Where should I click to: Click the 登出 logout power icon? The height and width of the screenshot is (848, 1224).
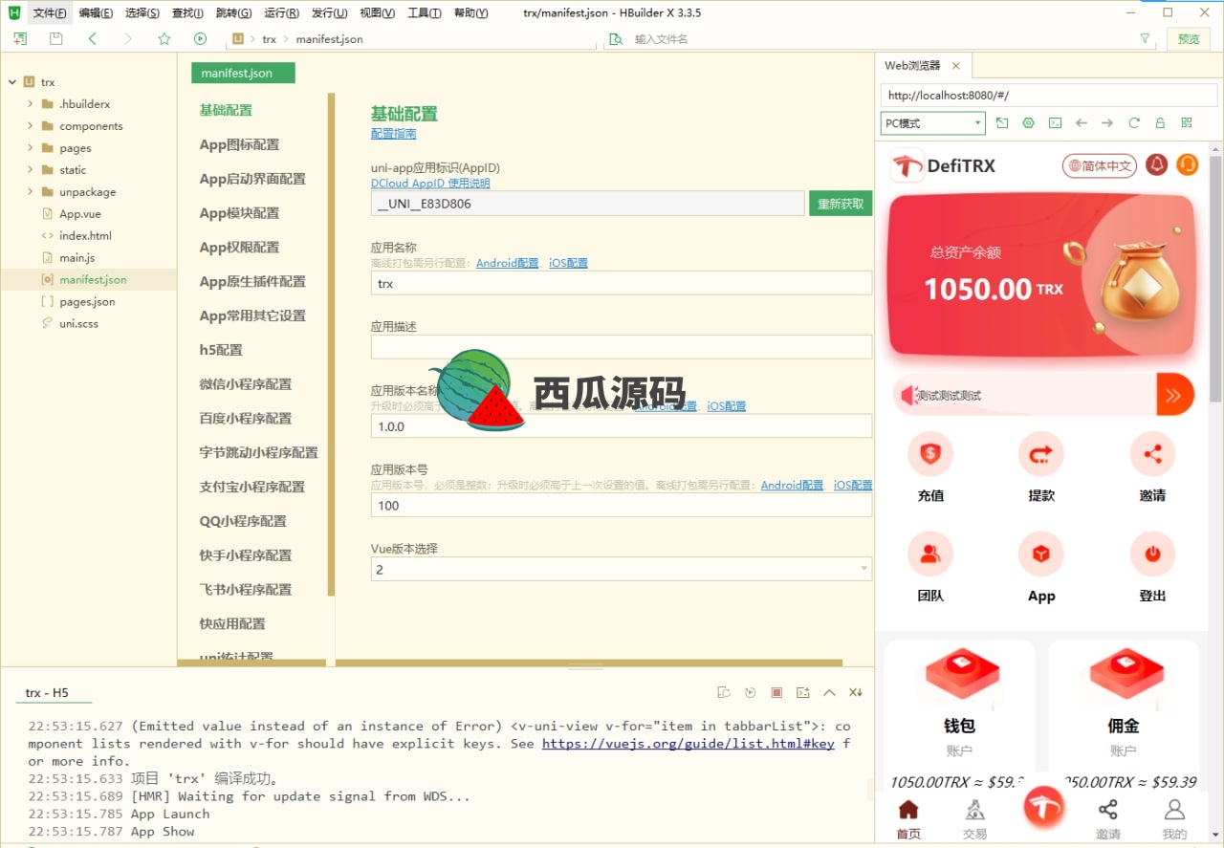(1152, 554)
